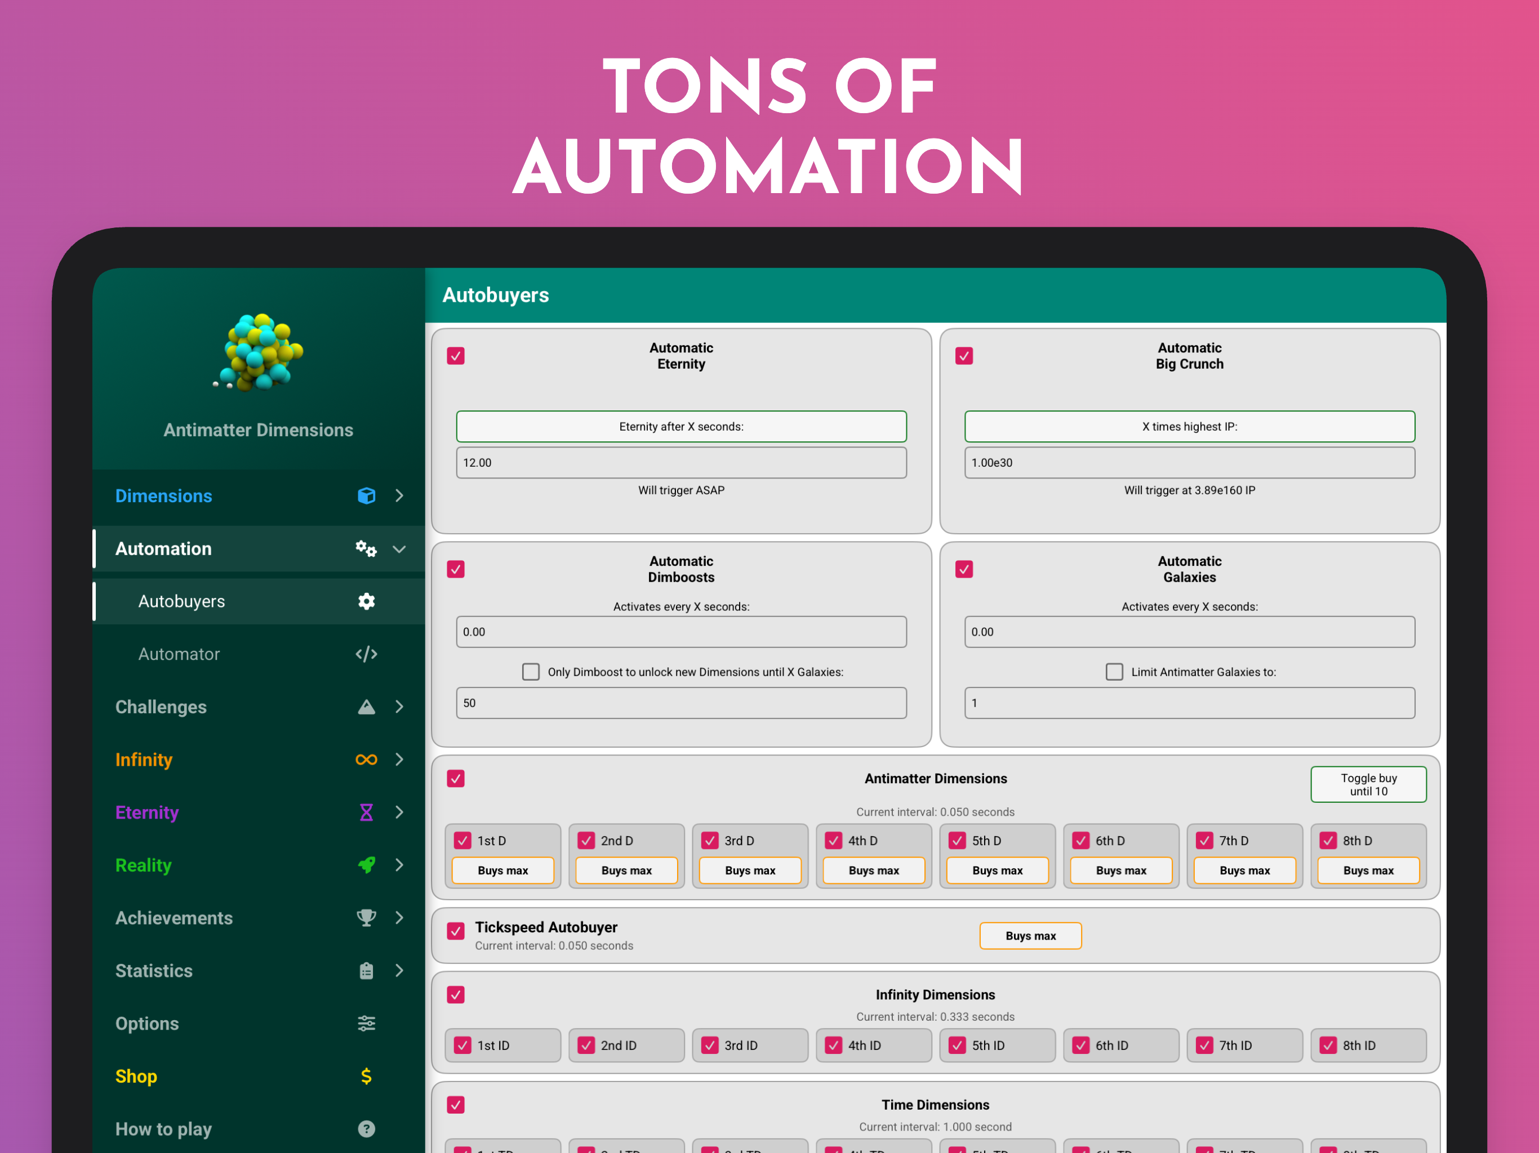Viewport: 1539px width, 1153px height.
Task: Click the How to play question icon
Action: tap(366, 1129)
